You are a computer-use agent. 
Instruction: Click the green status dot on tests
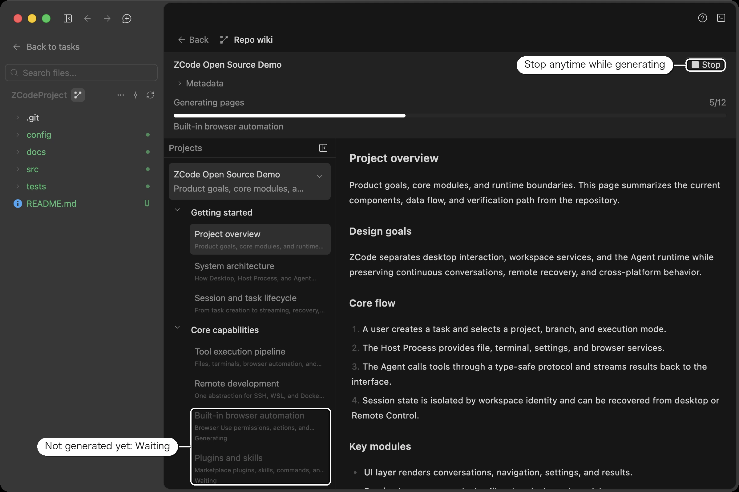pyautogui.click(x=148, y=186)
